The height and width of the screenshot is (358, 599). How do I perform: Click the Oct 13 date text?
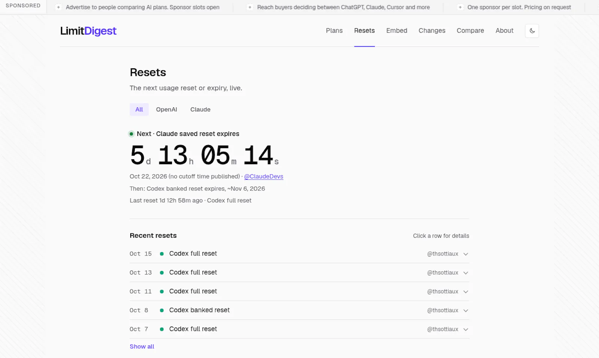pos(141,273)
